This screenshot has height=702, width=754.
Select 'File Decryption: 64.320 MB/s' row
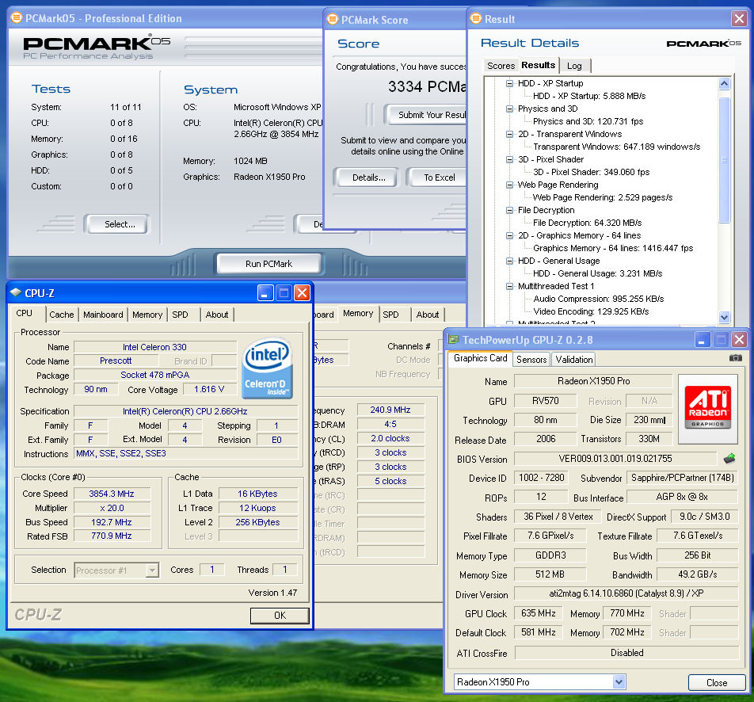click(x=587, y=223)
